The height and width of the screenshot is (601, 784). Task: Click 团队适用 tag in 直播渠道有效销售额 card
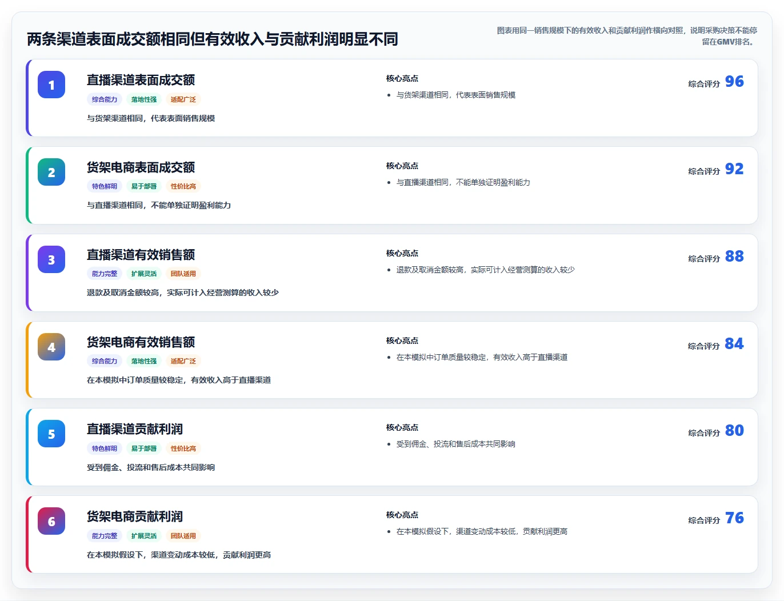click(183, 274)
